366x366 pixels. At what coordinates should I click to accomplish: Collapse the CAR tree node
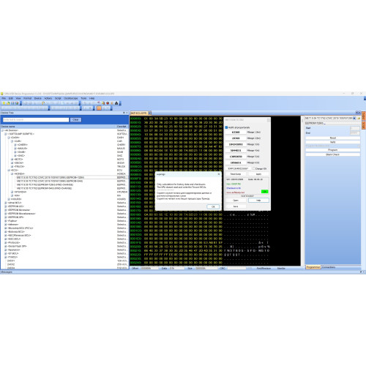12,141
